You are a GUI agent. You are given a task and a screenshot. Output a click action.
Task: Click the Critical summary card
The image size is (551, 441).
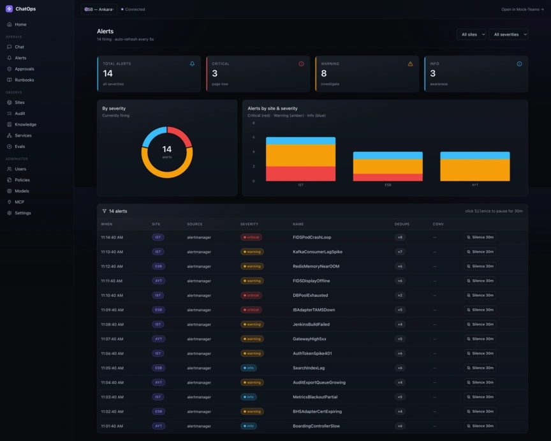pyautogui.click(x=258, y=74)
